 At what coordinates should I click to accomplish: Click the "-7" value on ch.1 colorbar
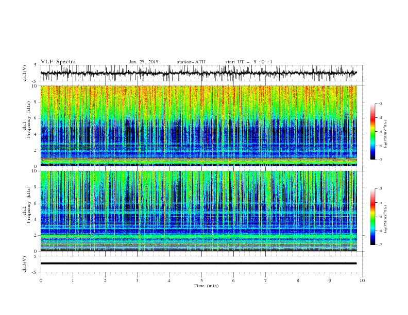(380, 160)
